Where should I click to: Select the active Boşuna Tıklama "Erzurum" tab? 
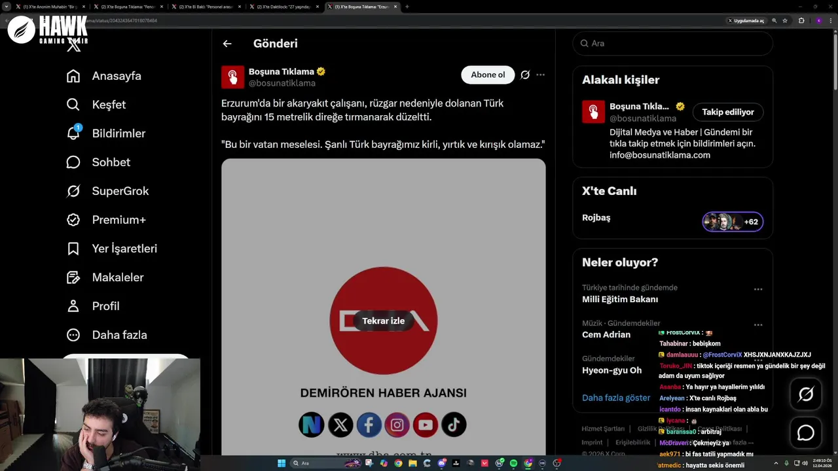point(361,7)
